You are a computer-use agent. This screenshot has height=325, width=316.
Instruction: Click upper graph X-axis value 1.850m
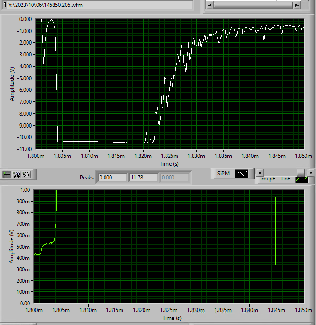303,156
